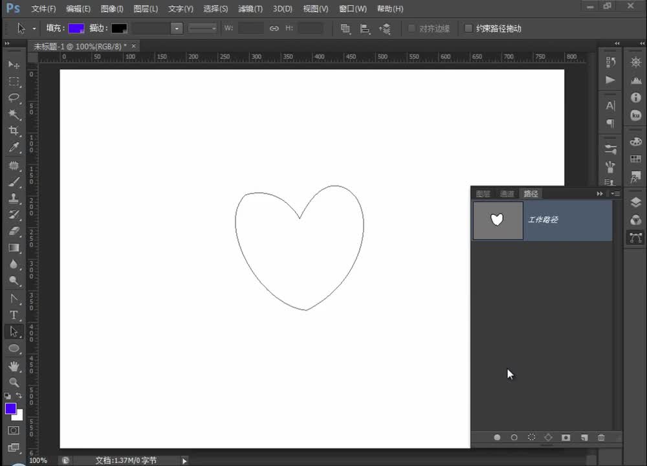Open tool preset picker arrow
The height and width of the screenshot is (466, 647).
tap(34, 28)
